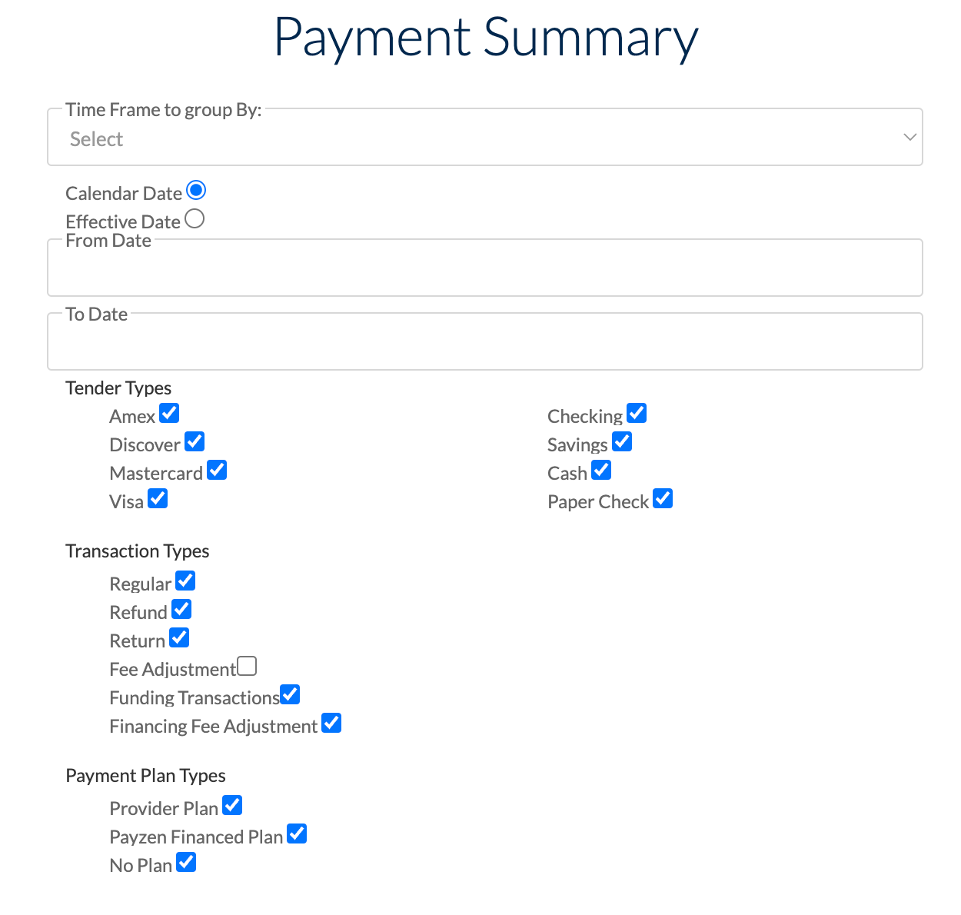Toggle the Payzen Financed Plan checkbox
Viewport: 961px width, 915px height.
[x=297, y=833]
